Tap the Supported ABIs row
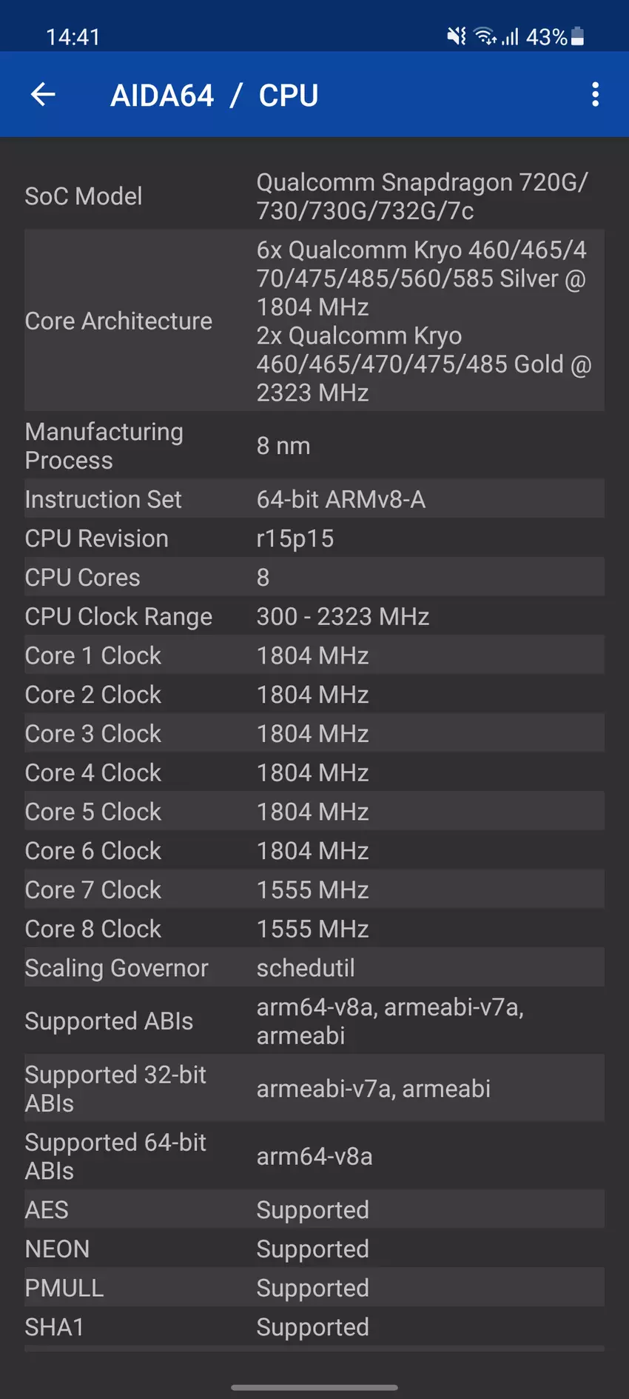This screenshot has width=629, height=1399. (x=314, y=1021)
